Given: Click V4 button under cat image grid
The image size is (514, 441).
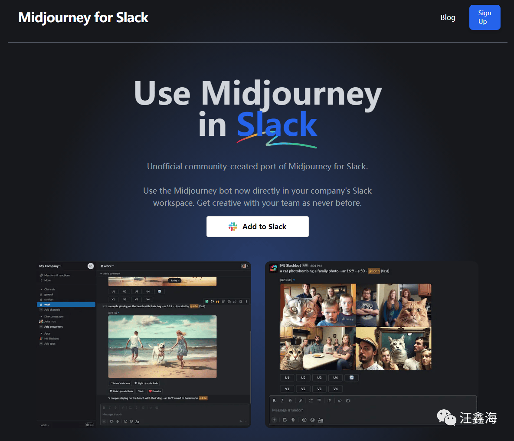Looking at the screenshot, I should click(x=335, y=389).
